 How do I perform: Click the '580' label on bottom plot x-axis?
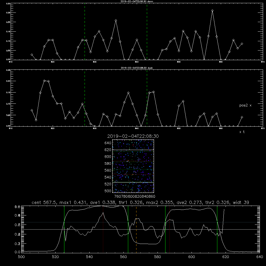(x=157, y=257)
